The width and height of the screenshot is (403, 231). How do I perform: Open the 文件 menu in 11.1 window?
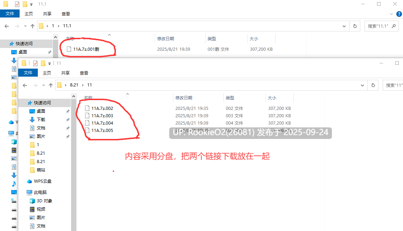click(x=10, y=14)
